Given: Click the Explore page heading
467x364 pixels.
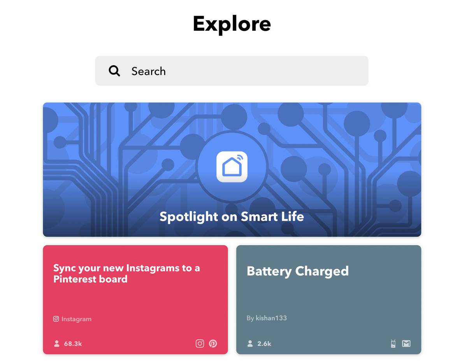Looking at the screenshot, I should (x=232, y=23).
